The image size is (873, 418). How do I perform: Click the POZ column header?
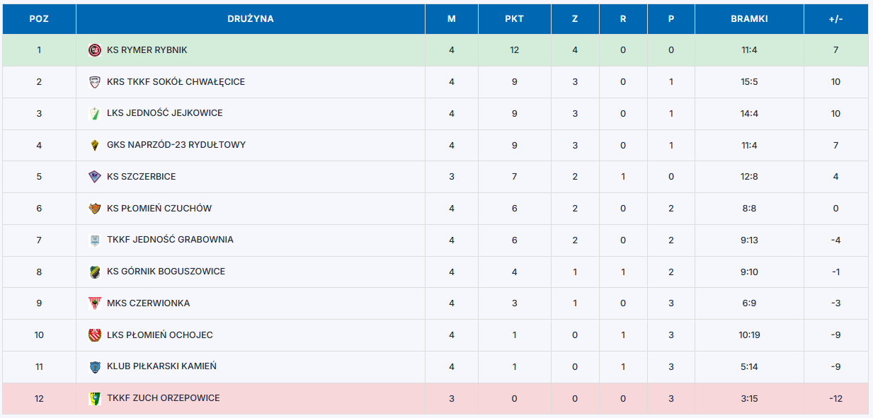coord(39,19)
